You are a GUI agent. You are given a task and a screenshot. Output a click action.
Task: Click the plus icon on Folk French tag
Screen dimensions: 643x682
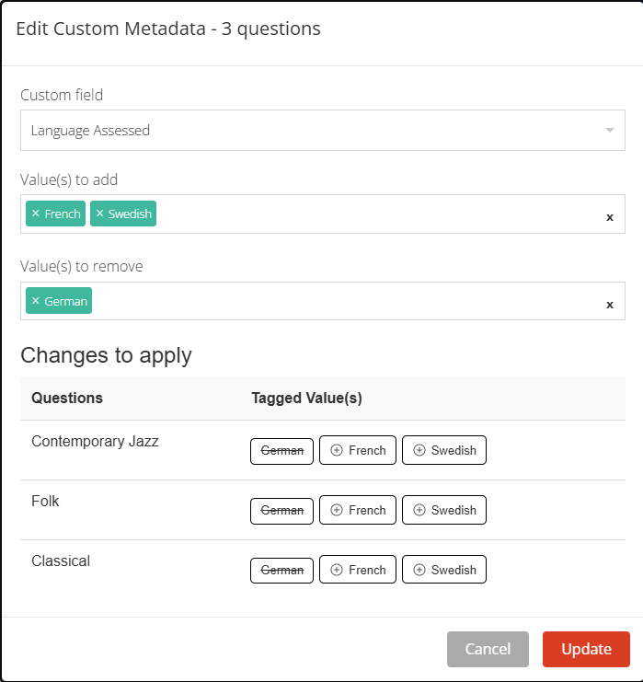337,510
